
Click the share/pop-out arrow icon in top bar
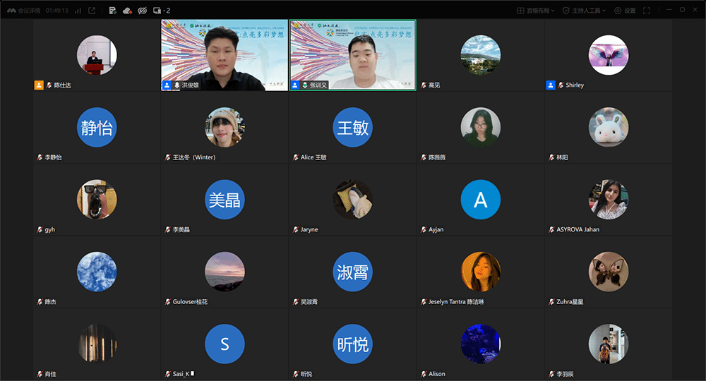[x=92, y=11]
